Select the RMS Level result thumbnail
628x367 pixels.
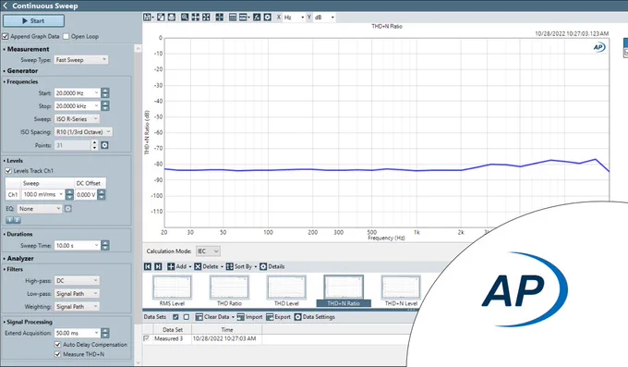[172, 291]
